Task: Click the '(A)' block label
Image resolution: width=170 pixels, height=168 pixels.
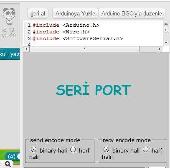Action: 12,157
